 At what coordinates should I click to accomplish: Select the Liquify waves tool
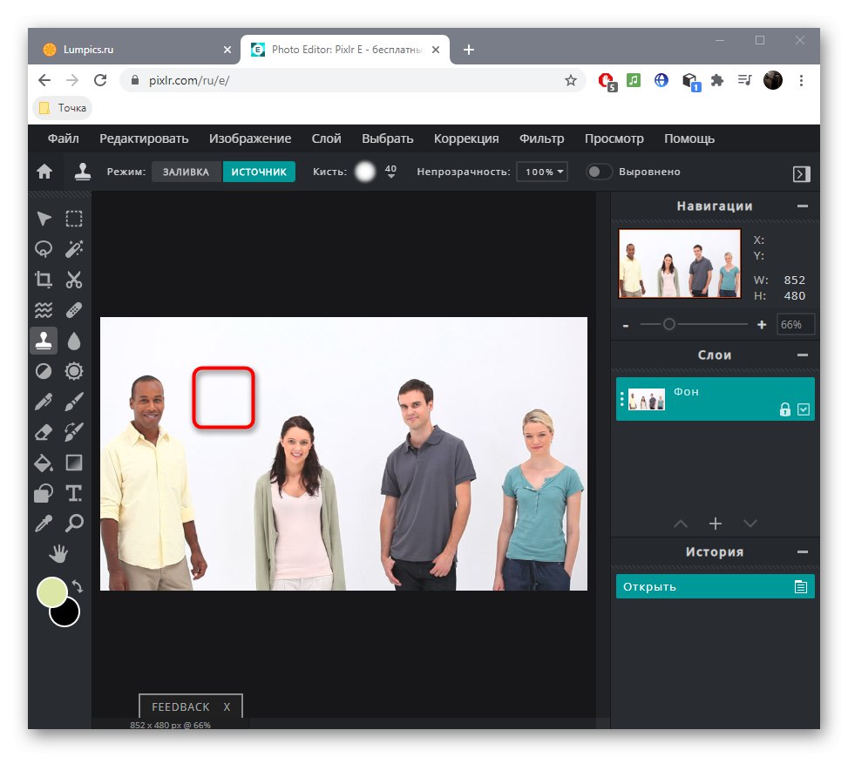click(44, 310)
